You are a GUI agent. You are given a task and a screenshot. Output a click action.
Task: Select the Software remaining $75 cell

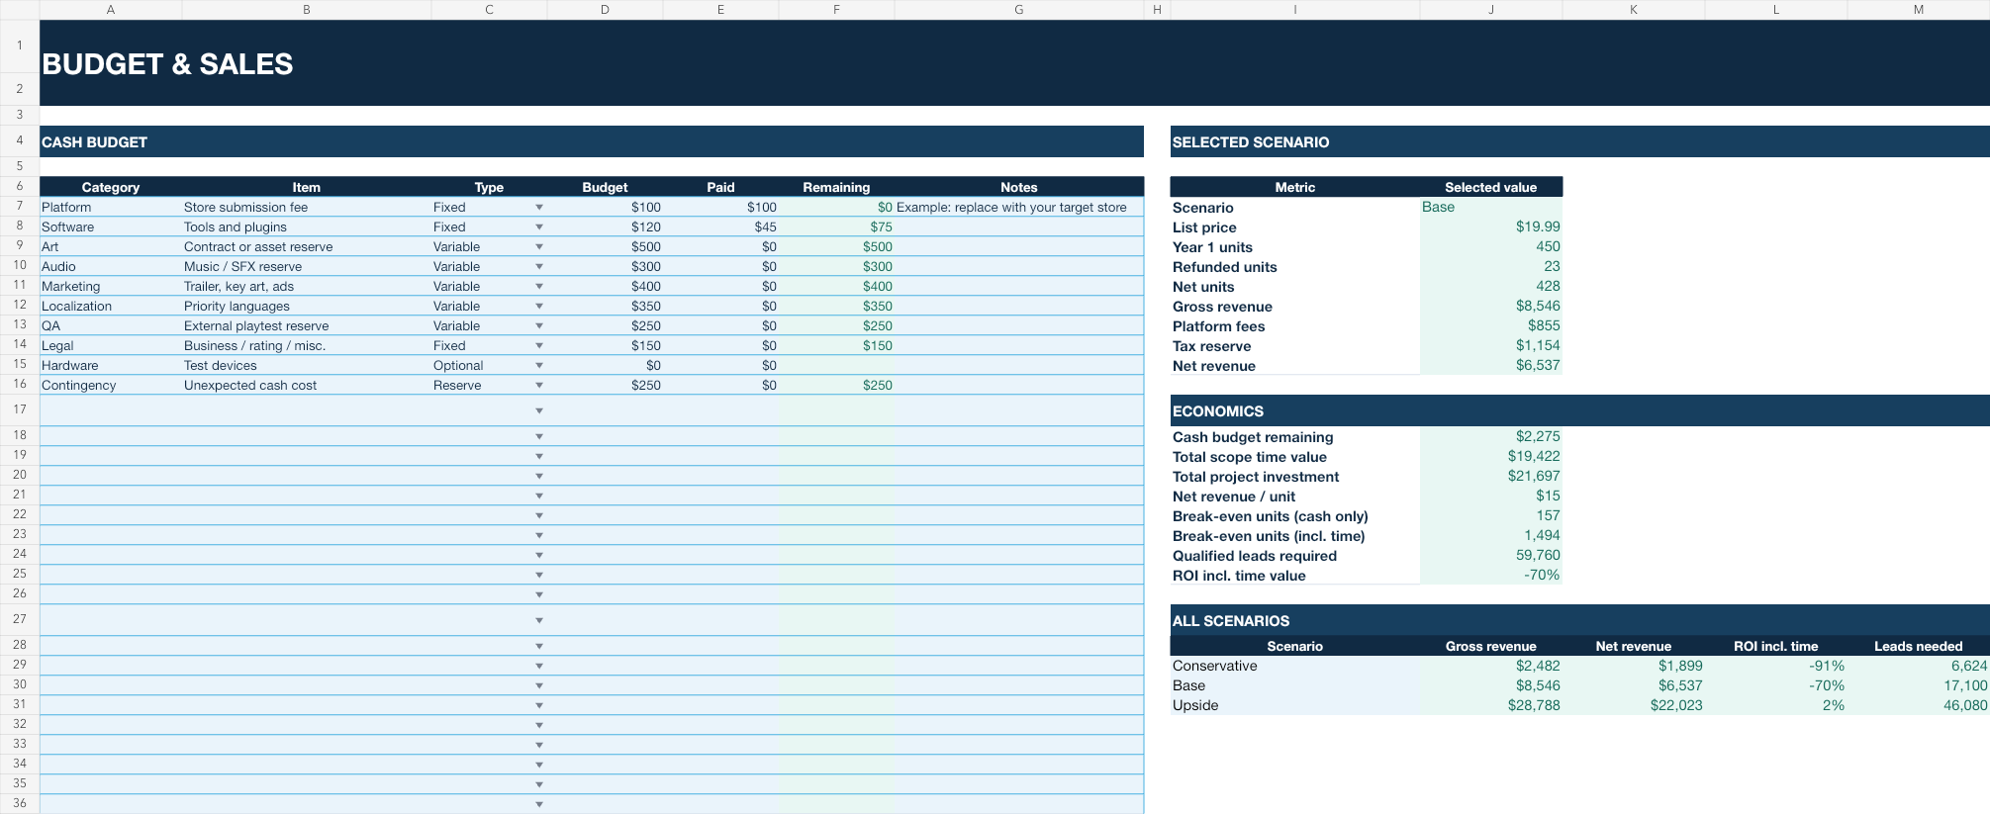(836, 226)
